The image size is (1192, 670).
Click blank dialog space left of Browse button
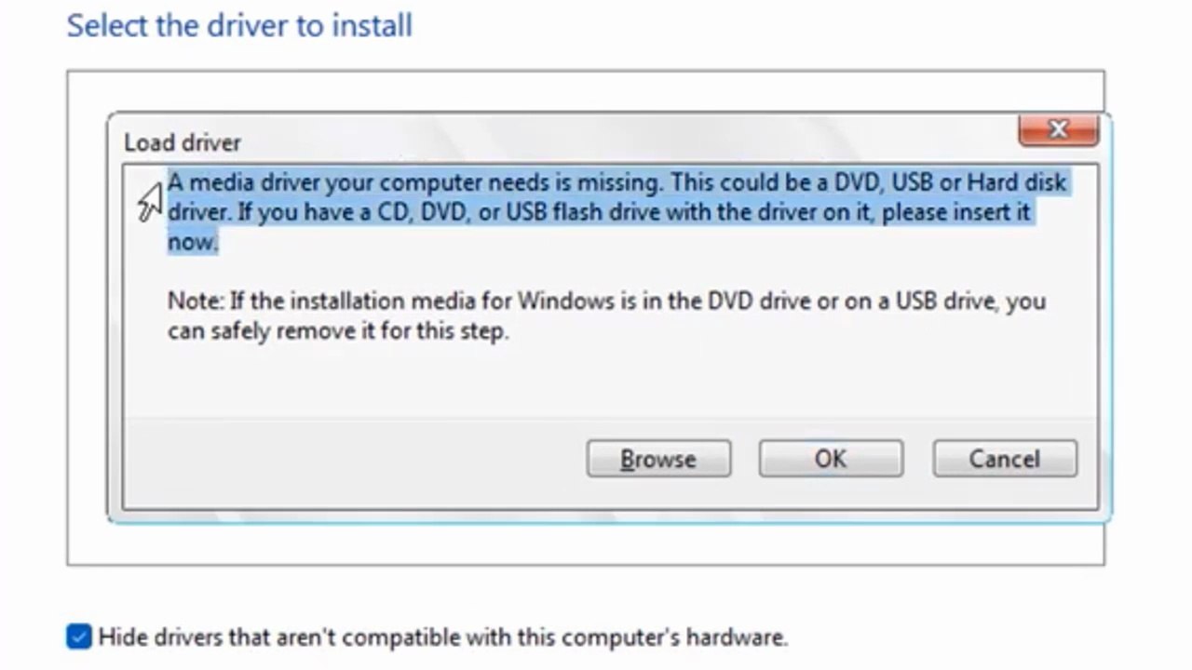(354, 461)
